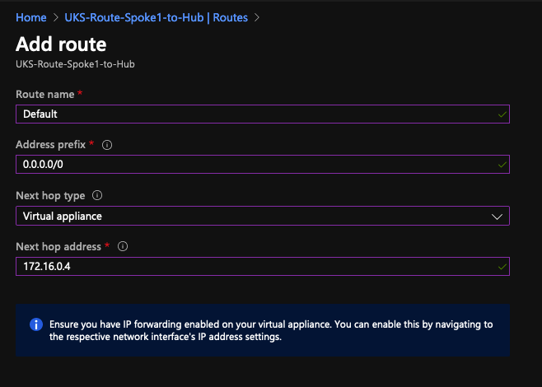Click the breadcrumb chevron after Home
Screen dimensions: 542x387
[x=56, y=17]
